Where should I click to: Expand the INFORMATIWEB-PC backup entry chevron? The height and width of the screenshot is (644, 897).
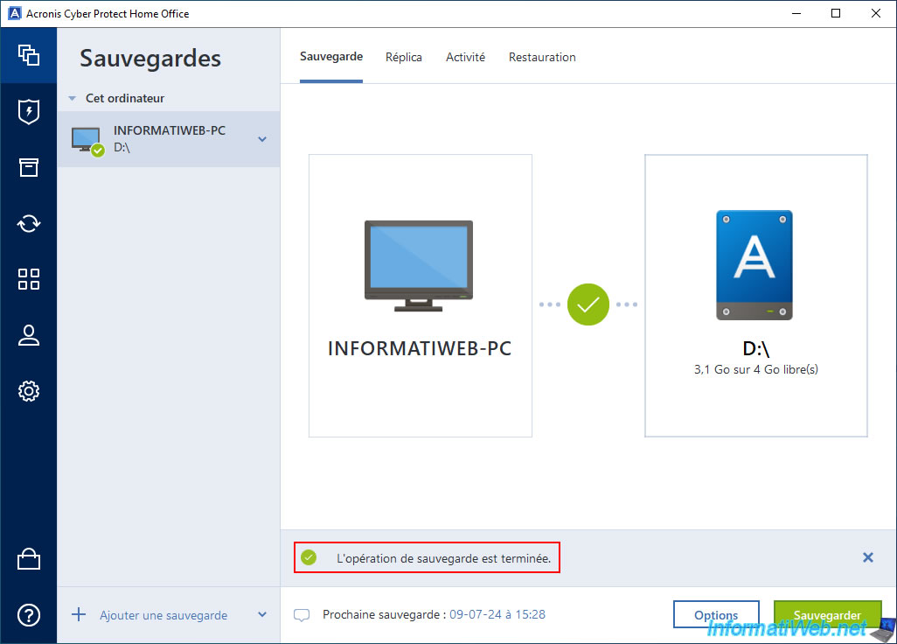coord(262,139)
